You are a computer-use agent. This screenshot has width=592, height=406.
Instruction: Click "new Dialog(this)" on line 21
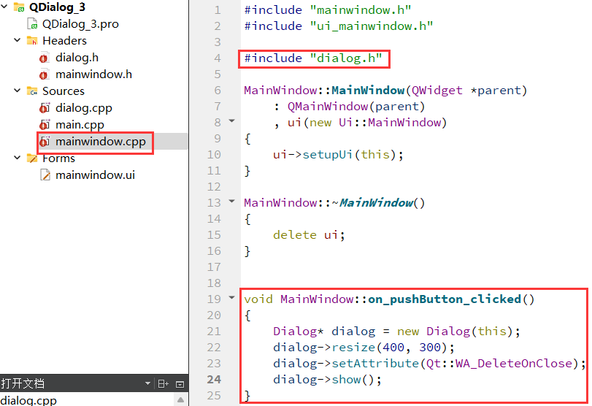[x=455, y=332]
